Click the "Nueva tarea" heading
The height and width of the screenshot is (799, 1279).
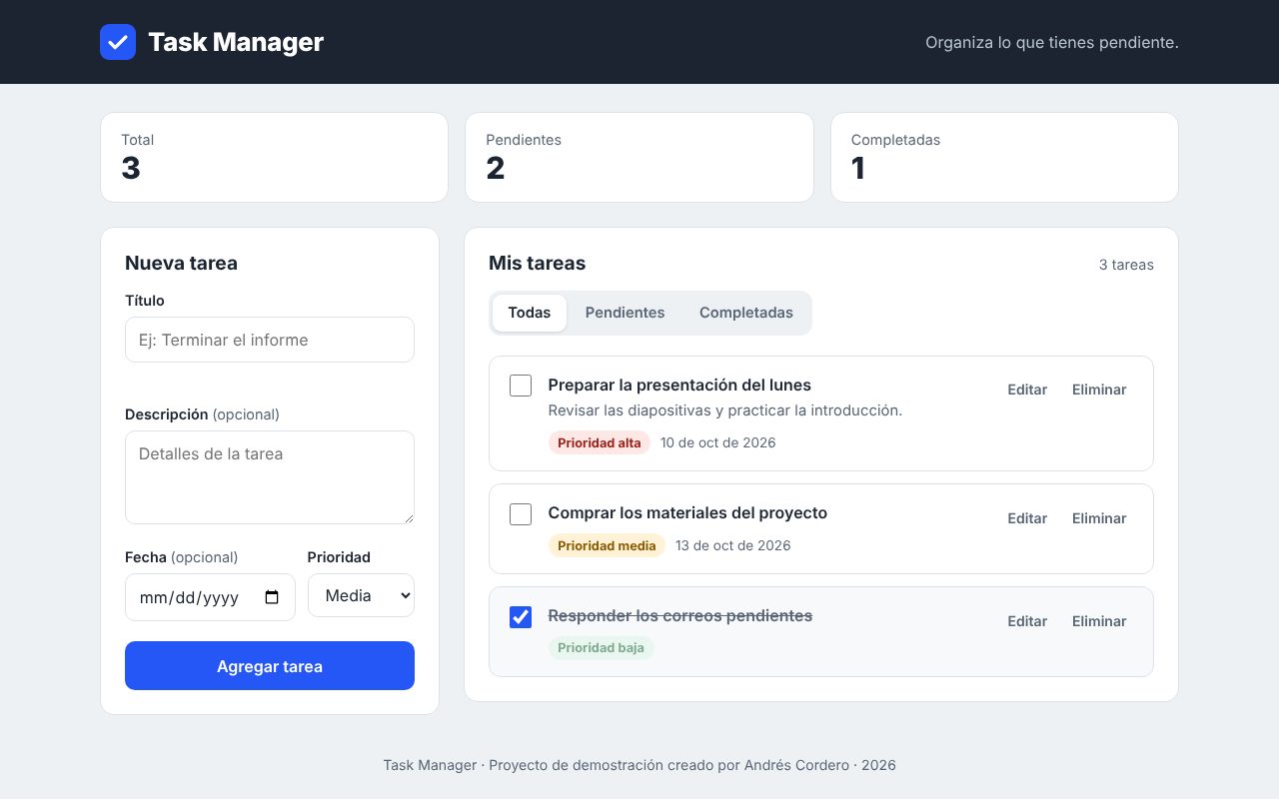181,264
